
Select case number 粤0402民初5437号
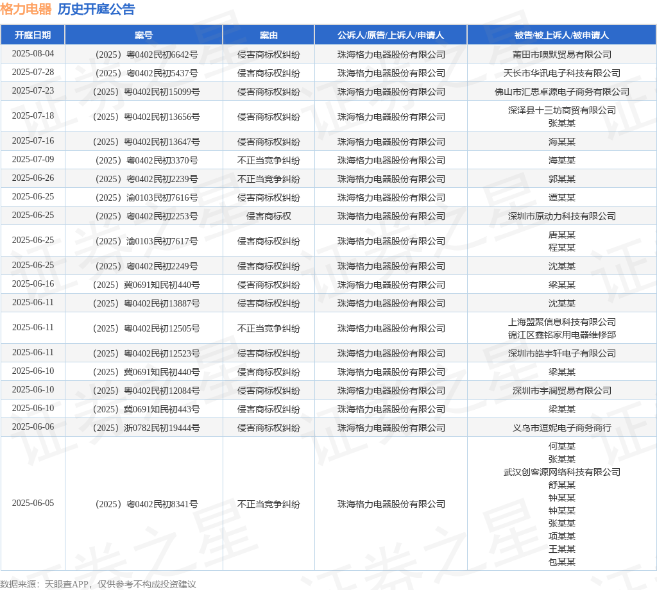pos(146,73)
